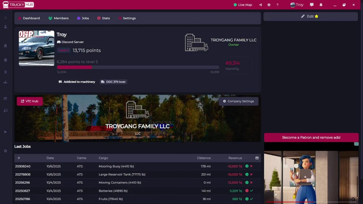The image size is (363, 204).
Task: Open job 20250786
Action: tap(22, 199)
